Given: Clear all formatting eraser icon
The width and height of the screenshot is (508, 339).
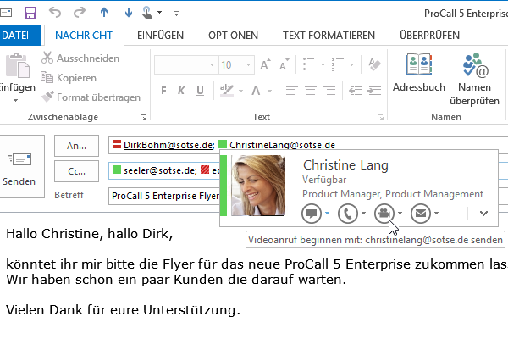Looking at the screenshot, I should pyautogui.click(x=374, y=64).
